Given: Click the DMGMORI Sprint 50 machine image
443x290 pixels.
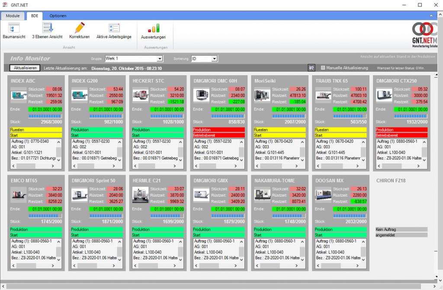Looking at the screenshot, I should [80, 195].
